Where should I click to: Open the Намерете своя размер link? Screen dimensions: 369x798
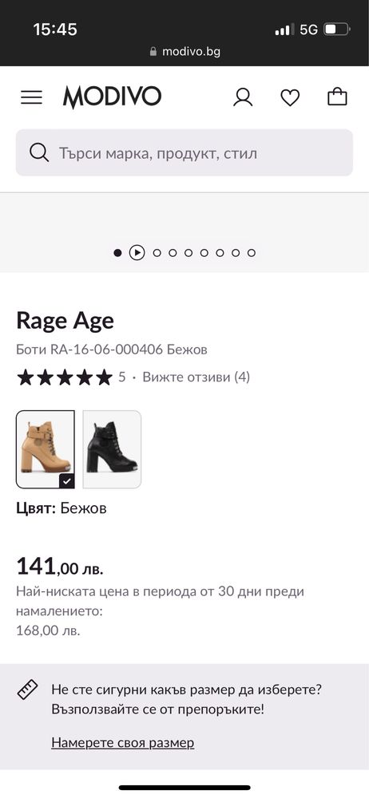pos(123,742)
